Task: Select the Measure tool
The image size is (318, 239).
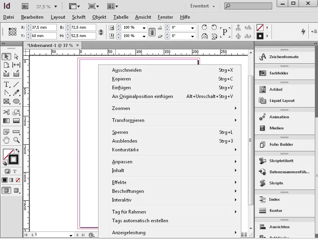Action: 16,132
